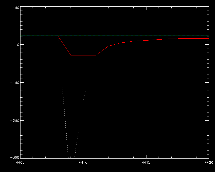Image resolution: width=215 pixels, height=172 pixels.
Task: Click the x-axis label 4410
Action: click(x=83, y=163)
